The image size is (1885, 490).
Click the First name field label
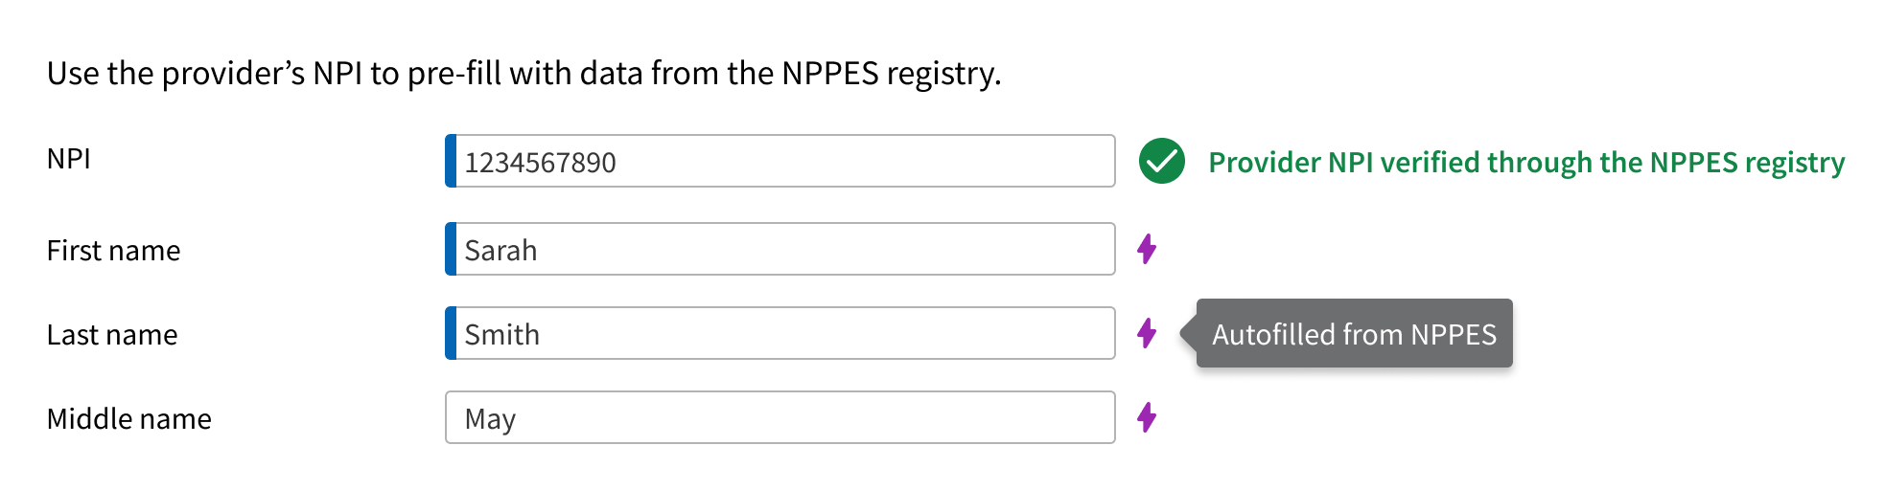coord(113,251)
